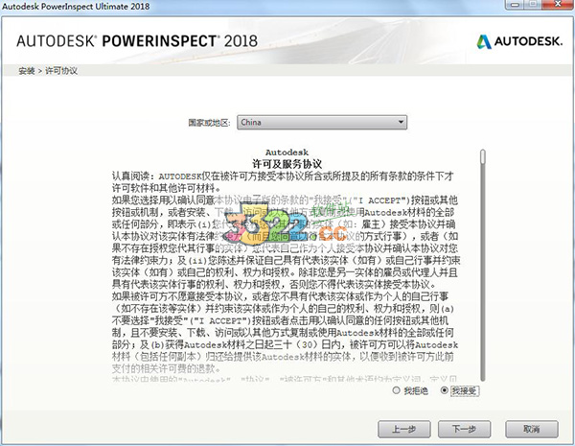
Task: Click the license agreement scrollbar thumb
Action: pos(483,156)
